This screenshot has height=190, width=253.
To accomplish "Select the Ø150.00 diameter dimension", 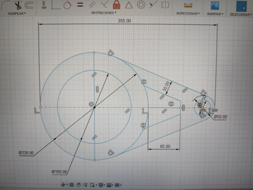I will coord(59,172).
